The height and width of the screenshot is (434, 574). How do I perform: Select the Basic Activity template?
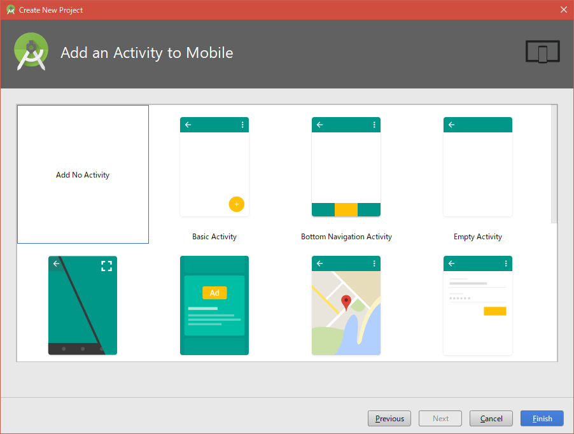click(214, 167)
